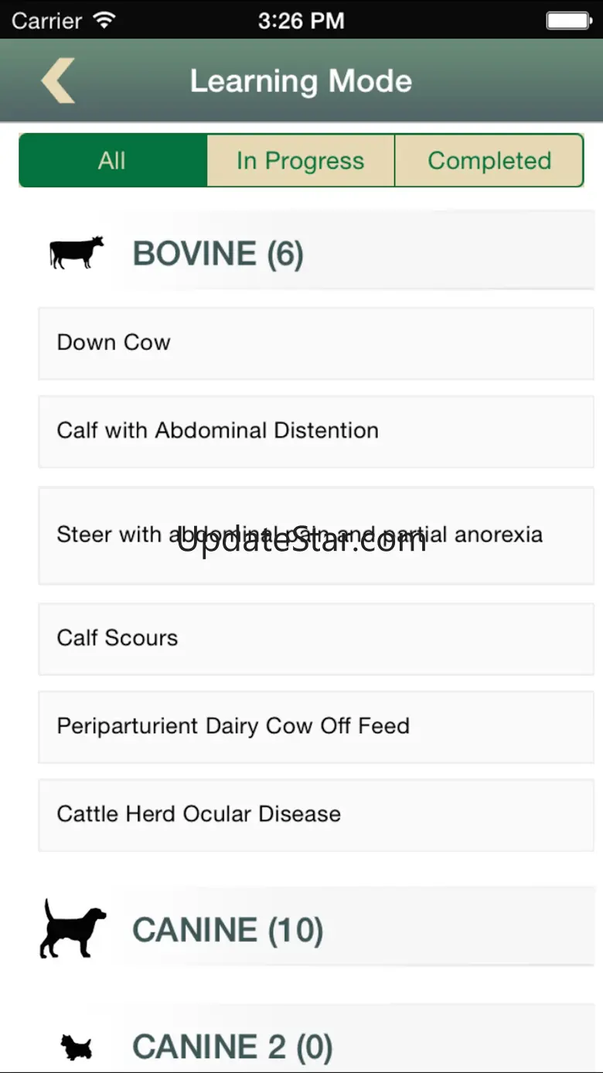Click the Learning Mode title
This screenshot has width=603, height=1073.
(x=301, y=81)
